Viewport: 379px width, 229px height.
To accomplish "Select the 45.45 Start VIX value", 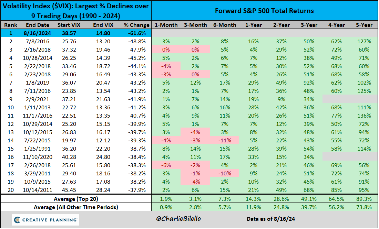I will coord(70,190).
